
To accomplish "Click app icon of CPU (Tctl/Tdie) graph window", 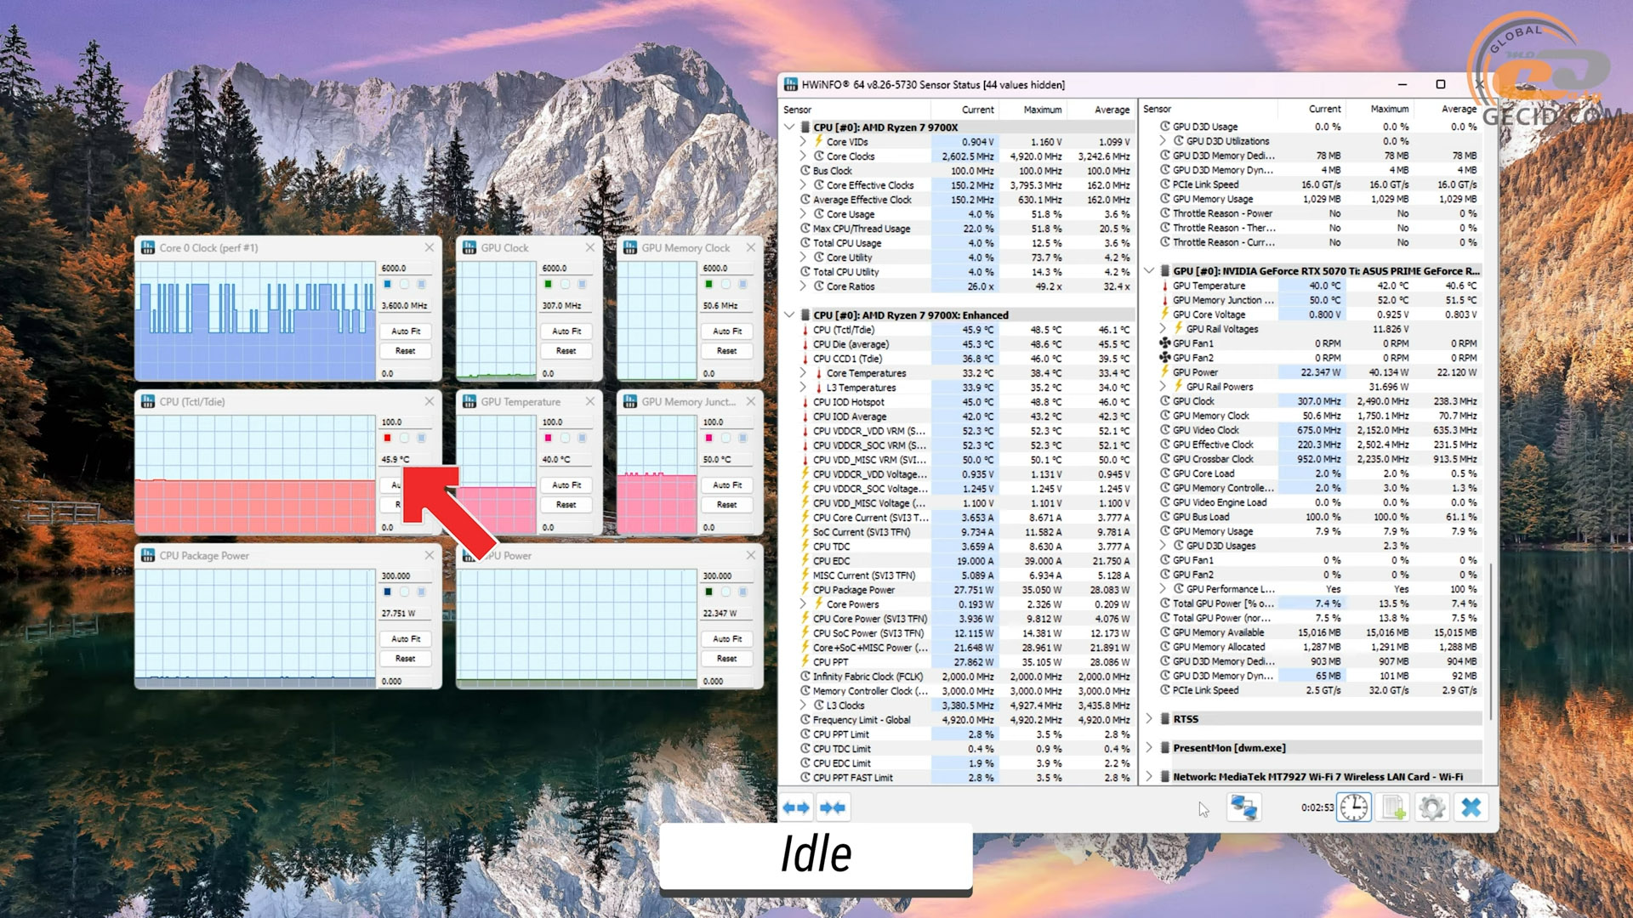I will coord(148,401).
